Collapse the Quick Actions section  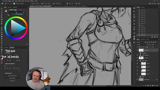click(4, 73)
